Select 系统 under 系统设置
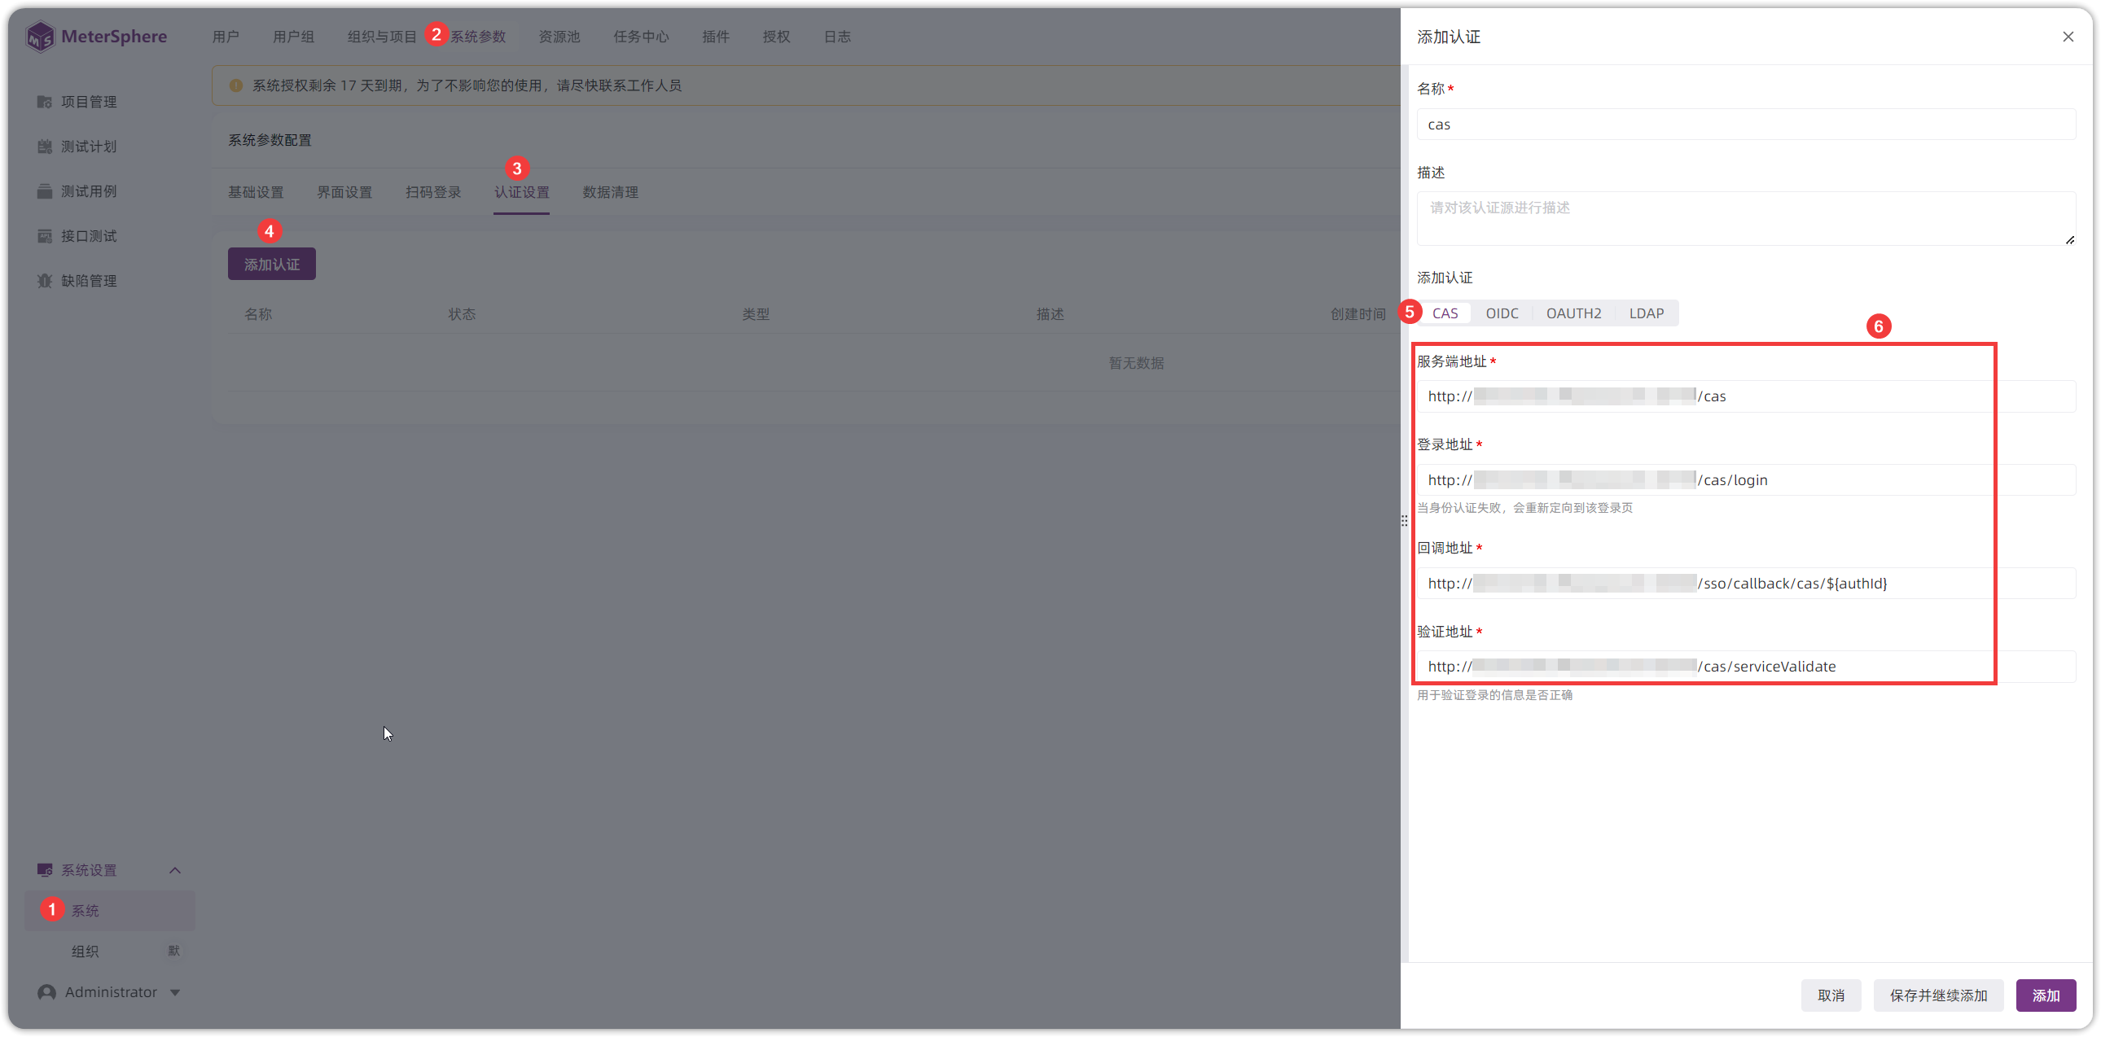The height and width of the screenshot is (1037, 2101). coord(110,911)
